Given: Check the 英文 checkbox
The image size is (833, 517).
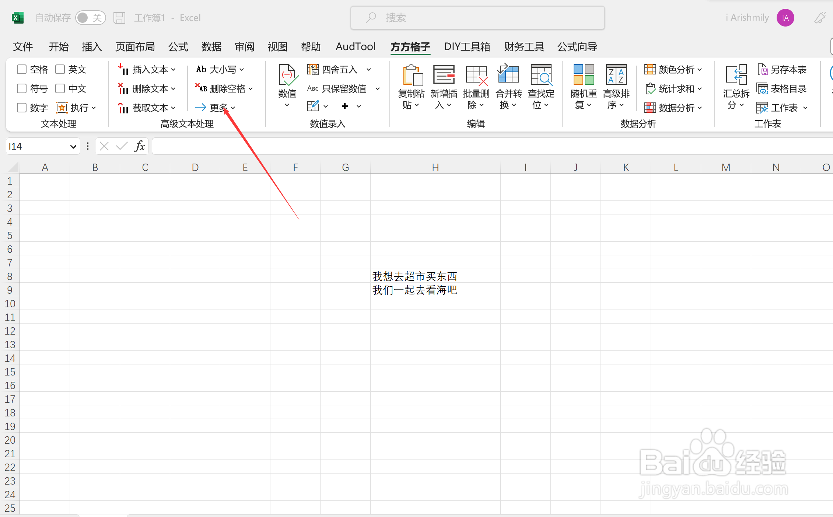Looking at the screenshot, I should pos(60,69).
